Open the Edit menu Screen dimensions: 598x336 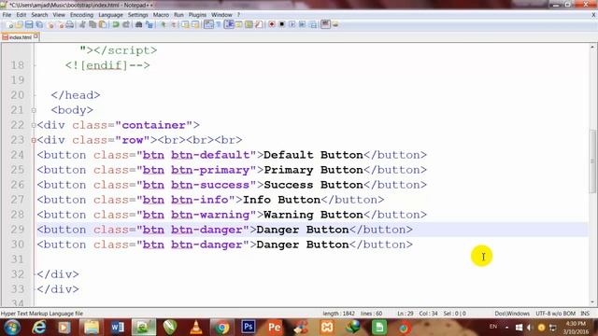point(21,15)
